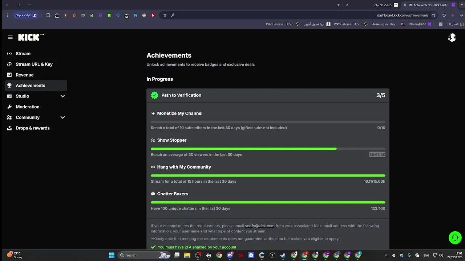The image size is (465, 261).
Task: Open the التطبيقات apps bookmark
Action: pyautogui.click(x=455, y=24)
